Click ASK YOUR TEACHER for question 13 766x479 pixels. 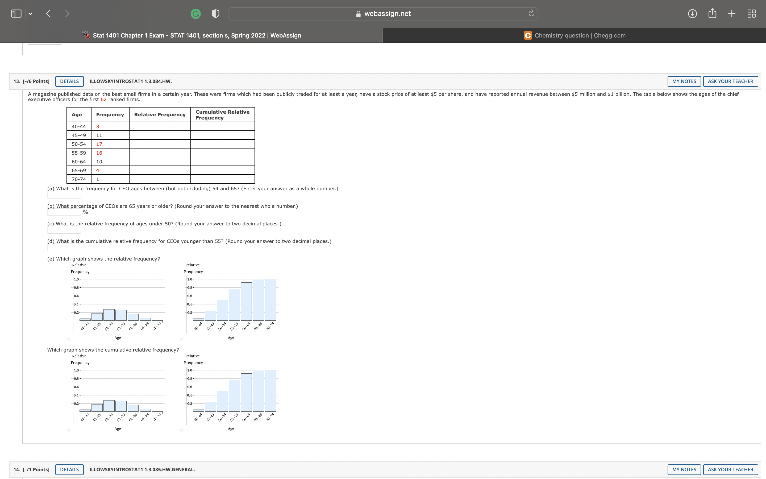(730, 81)
